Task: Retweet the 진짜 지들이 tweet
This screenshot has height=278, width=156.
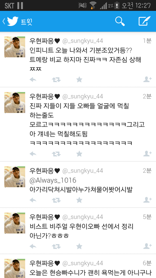Action: pyautogui.click(x=56, y=154)
